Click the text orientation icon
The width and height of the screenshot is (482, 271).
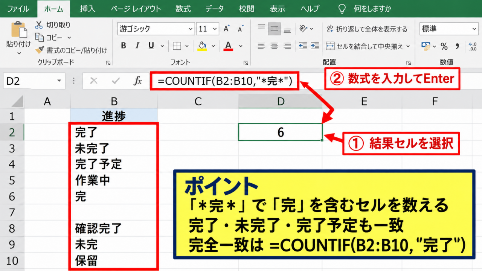(x=304, y=29)
